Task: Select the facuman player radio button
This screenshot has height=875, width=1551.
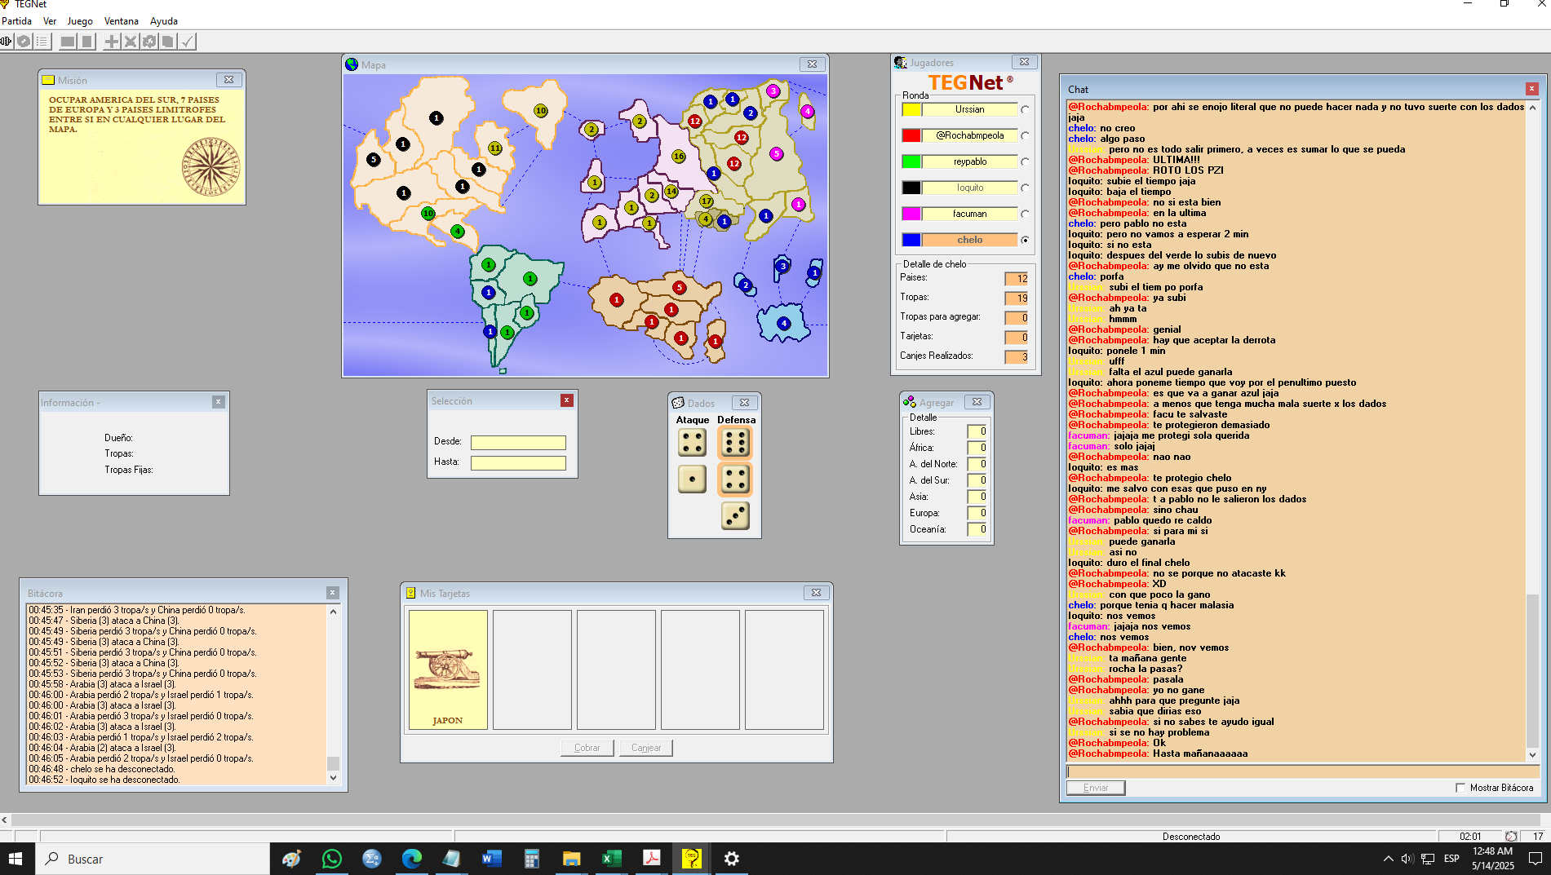Action: [1025, 214]
